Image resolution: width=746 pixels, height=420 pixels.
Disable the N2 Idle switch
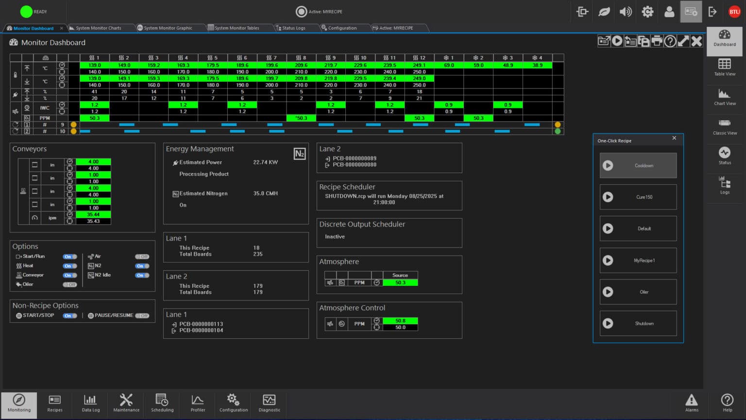tap(142, 275)
